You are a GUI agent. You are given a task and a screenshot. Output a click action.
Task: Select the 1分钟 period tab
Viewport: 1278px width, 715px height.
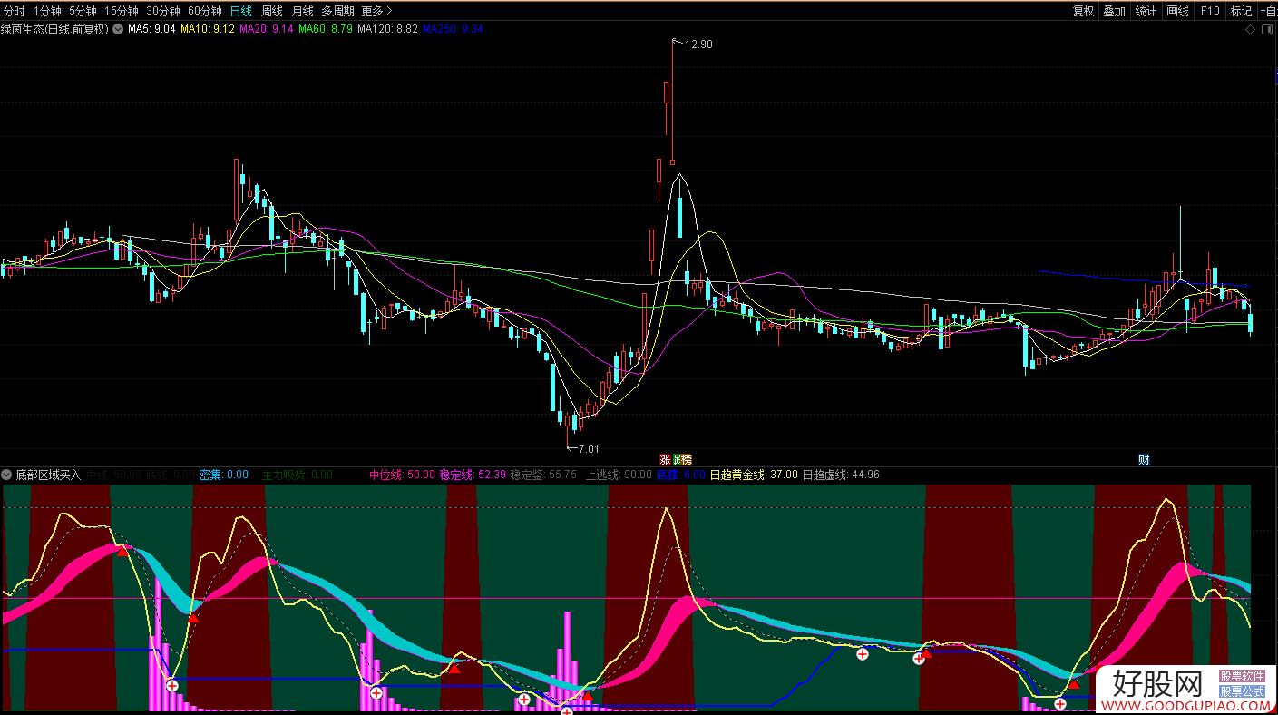click(x=47, y=11)
